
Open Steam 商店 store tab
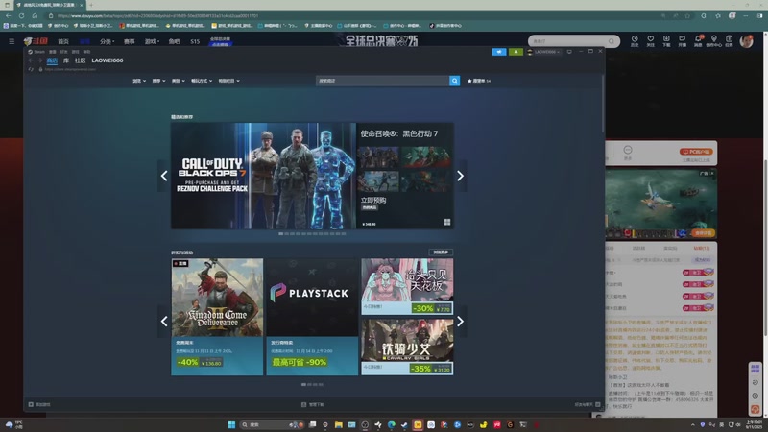click(x=52, y=60)
